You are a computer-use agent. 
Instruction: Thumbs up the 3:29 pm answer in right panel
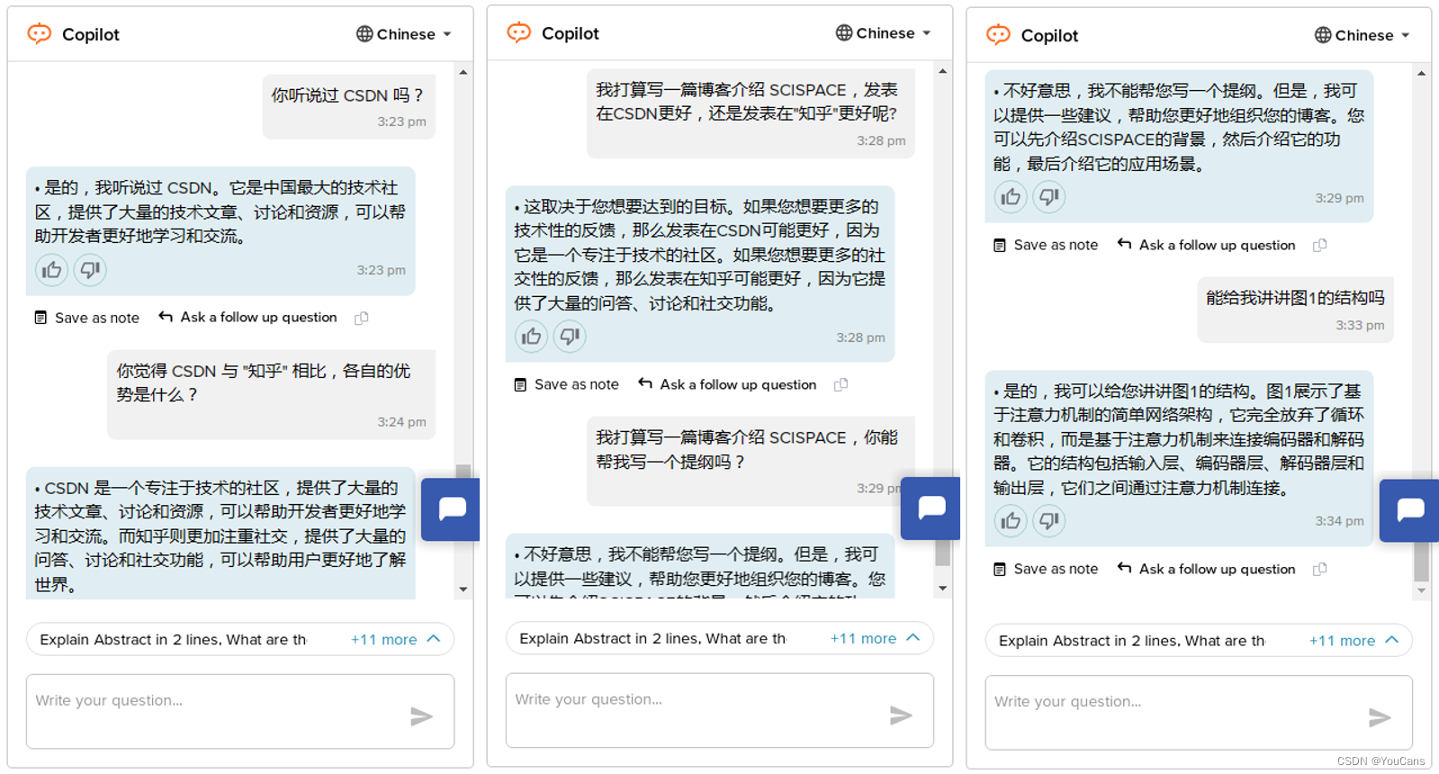(1011, 197)
